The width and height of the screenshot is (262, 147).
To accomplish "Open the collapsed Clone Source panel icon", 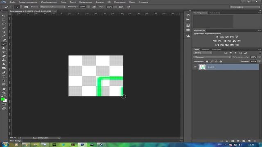I will coord(188,36).
